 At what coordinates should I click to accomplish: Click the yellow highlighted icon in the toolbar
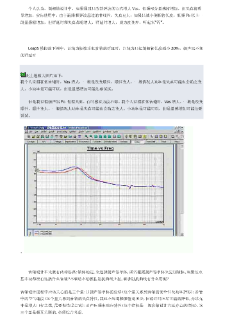point(145,137)
